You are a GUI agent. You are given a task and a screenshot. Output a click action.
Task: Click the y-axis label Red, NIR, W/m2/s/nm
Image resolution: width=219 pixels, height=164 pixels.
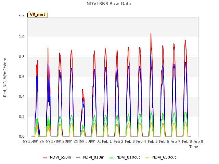pos(5,78)
